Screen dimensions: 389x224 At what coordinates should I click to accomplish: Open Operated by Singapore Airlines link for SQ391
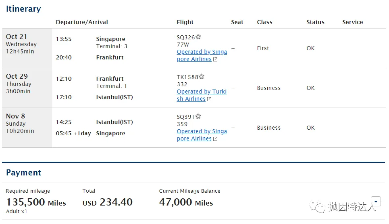[202, 135]
